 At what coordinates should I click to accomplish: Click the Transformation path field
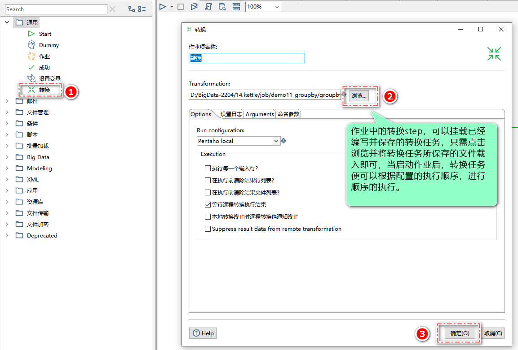(265, 95)
